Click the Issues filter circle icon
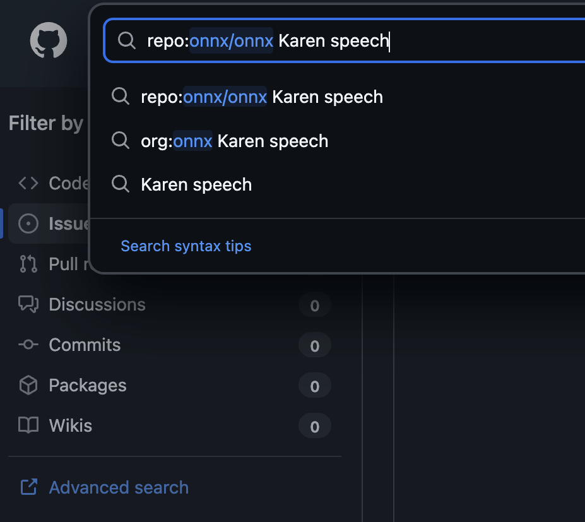The image size is (585, 522). (28, 223)
